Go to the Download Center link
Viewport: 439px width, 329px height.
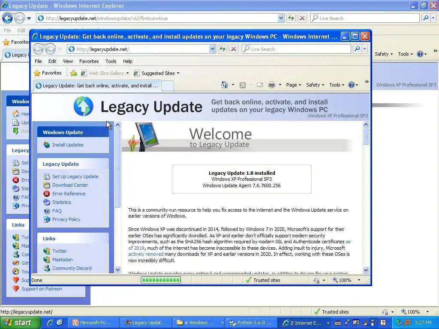tap(70, 185)
